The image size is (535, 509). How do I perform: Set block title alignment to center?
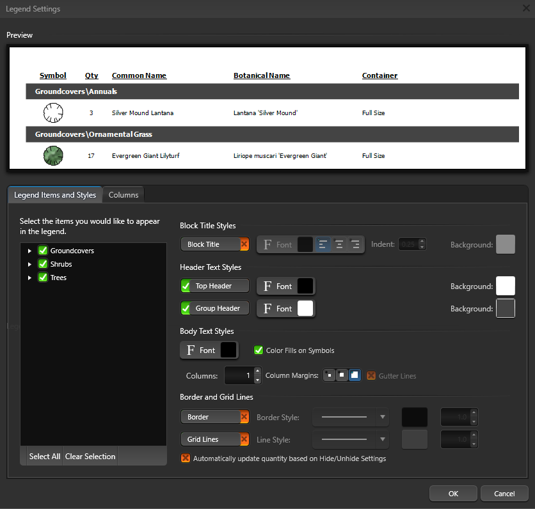tap(339, 244)
